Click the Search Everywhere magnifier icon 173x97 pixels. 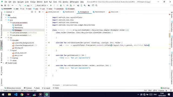point(97,5)
